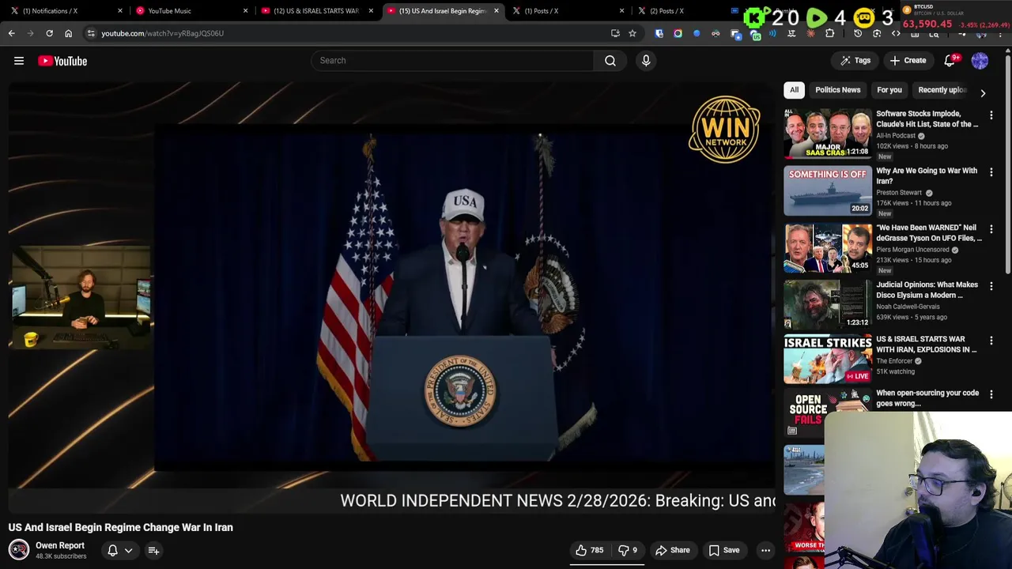Select the Politics News filter chip
This screenshot has width=1012, height=569.
pyautogui.click(x=837, y=90)
